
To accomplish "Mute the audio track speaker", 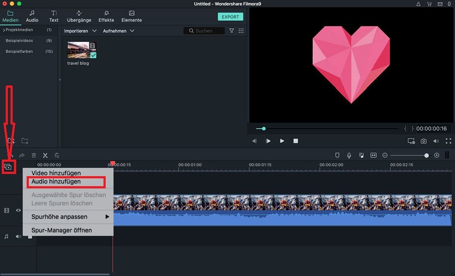I will tap(18, 236).
